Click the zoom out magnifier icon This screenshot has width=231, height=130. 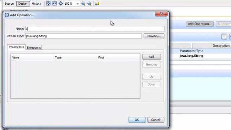pyautogui.click(x=90, y=4)
